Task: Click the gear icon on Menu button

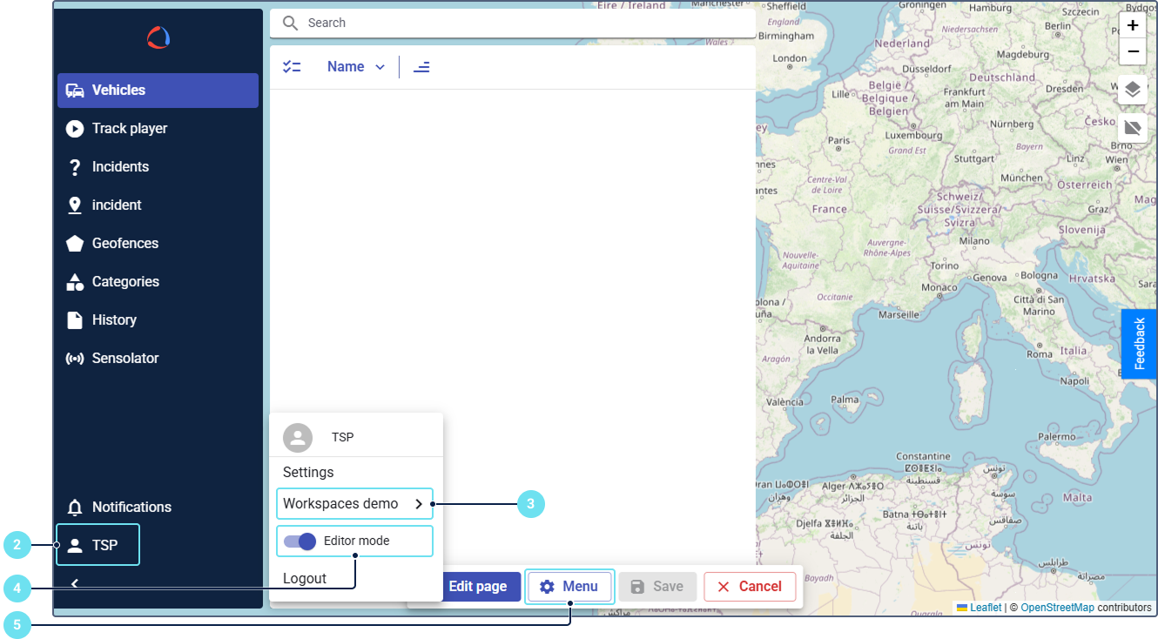Action: tap(547, 587)
